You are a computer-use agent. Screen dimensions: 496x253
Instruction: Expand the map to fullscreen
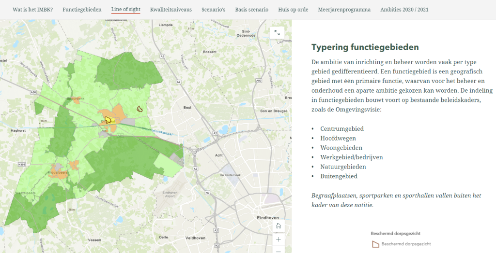pos(277,33)
